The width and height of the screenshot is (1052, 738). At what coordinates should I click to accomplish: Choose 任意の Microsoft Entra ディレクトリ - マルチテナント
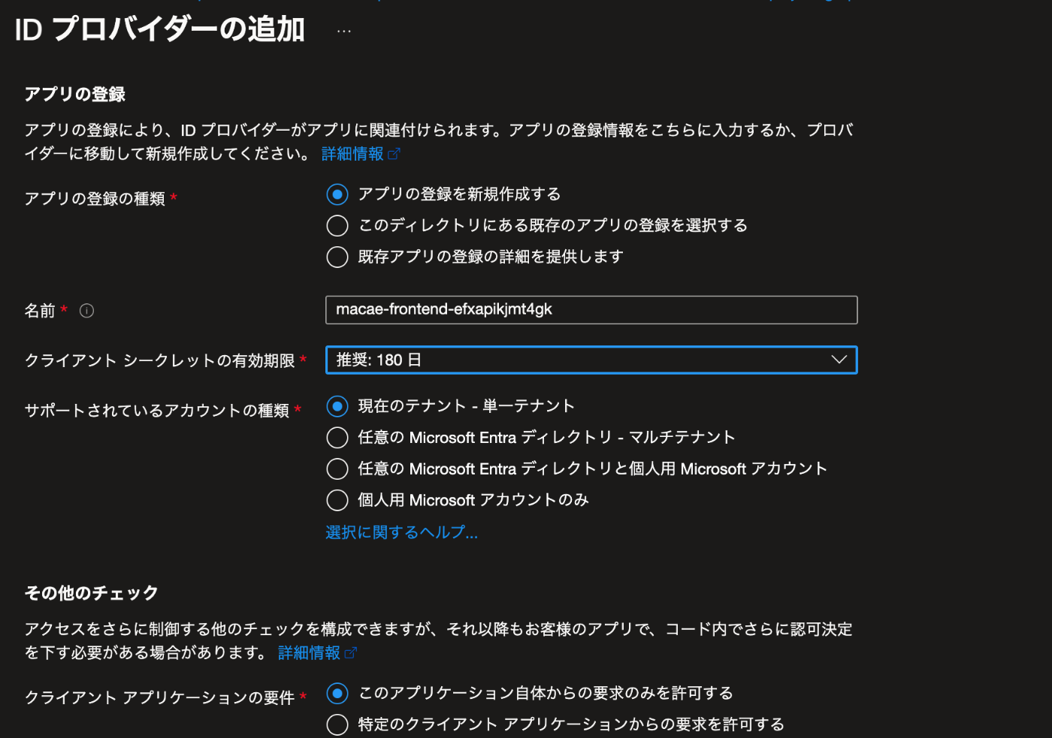point(337,437)
